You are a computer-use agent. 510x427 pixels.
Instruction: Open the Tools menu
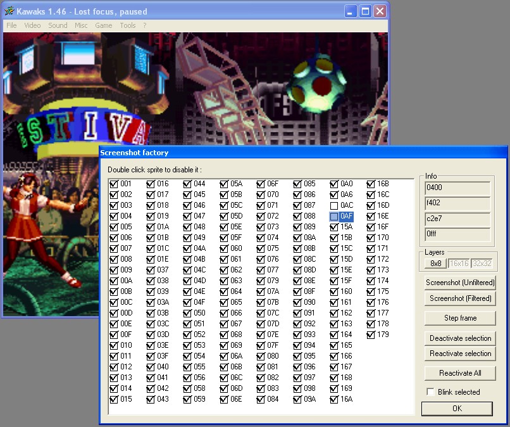point(128,25)
